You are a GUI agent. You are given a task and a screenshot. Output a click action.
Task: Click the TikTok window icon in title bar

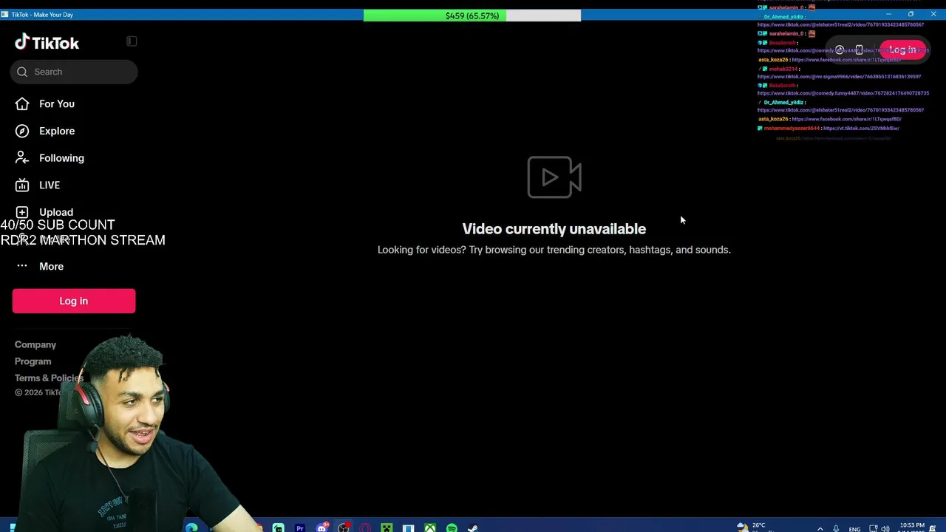tap(4, 14)
